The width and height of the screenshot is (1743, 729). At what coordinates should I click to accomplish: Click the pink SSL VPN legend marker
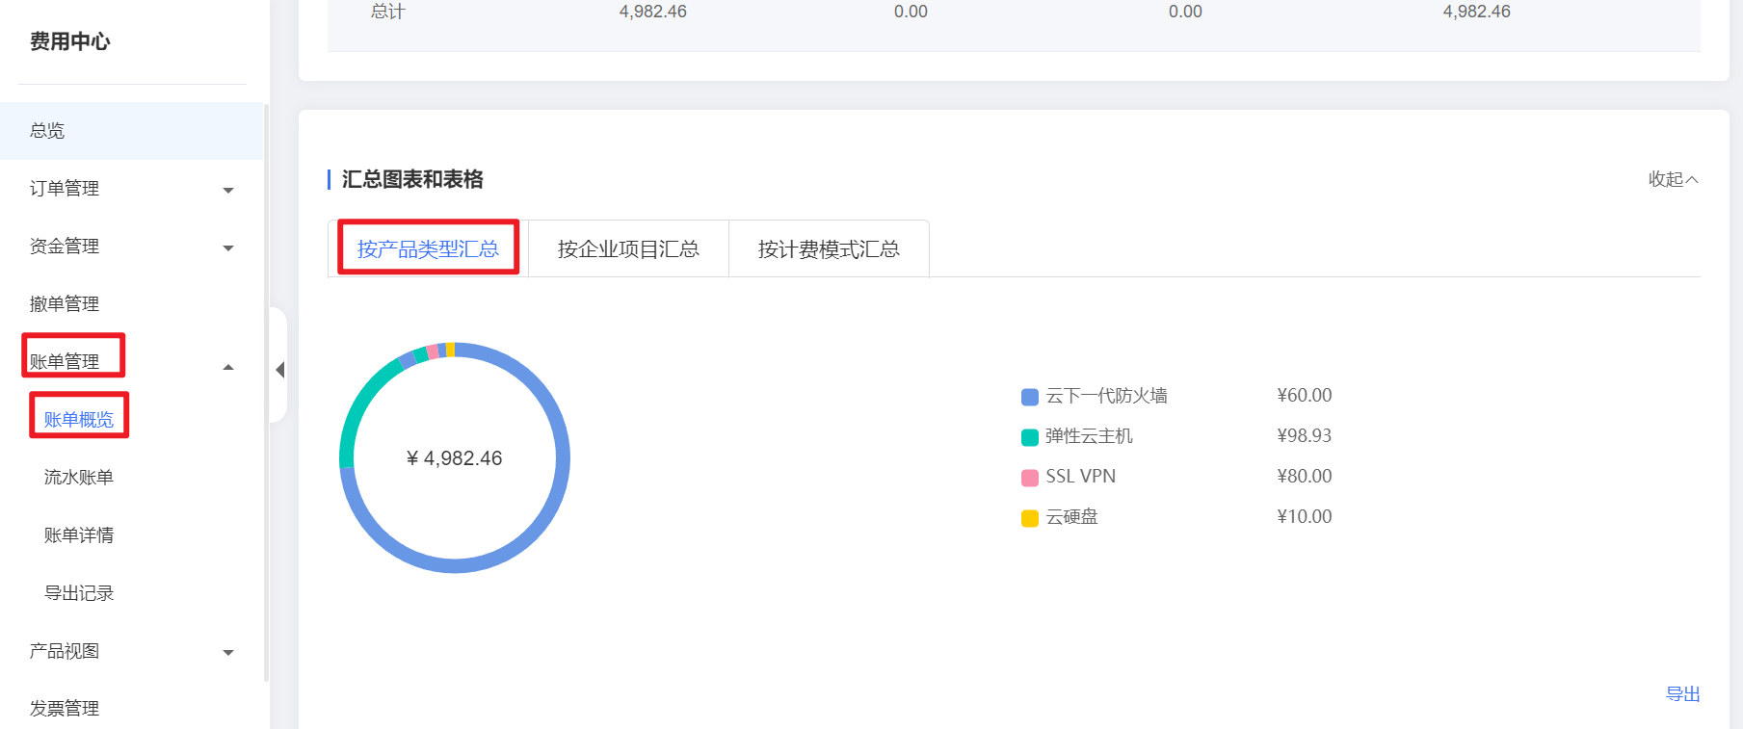(1029, 478)
